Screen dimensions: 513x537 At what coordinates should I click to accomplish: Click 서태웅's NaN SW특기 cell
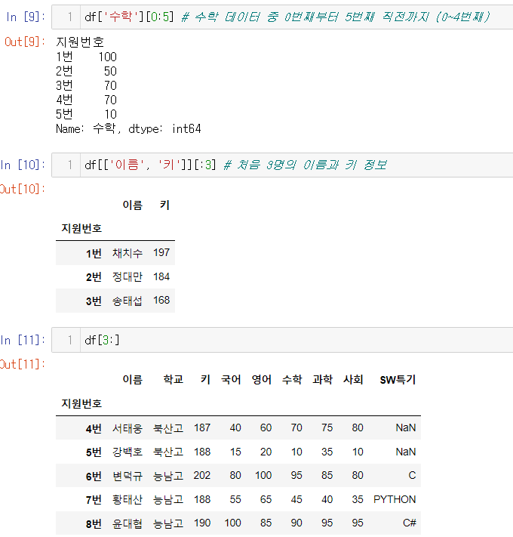406,427
